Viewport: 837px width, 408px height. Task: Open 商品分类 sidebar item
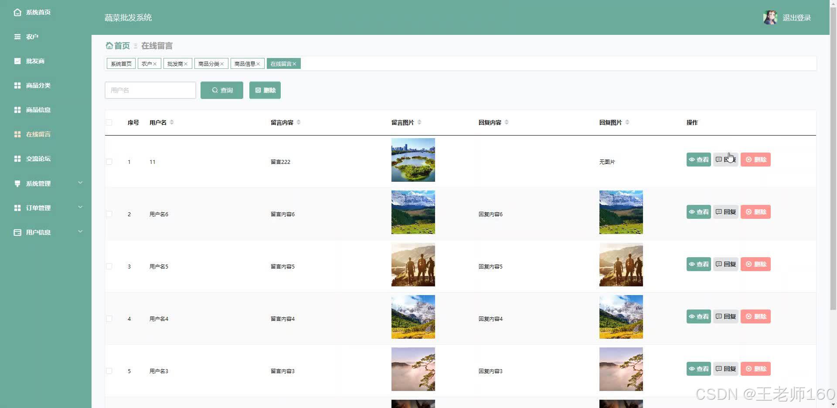pos(38,85)
